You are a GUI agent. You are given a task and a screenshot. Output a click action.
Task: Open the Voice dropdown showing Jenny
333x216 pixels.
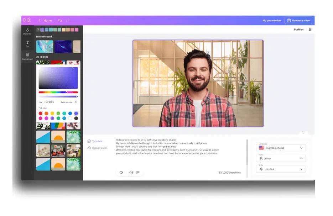281,158
